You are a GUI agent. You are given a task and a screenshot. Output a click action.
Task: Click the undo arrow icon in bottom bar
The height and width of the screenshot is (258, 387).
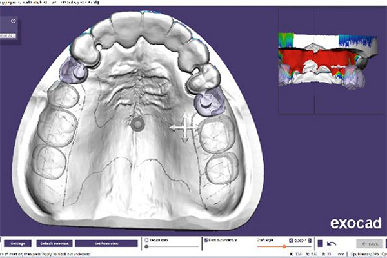pos(331,243)
